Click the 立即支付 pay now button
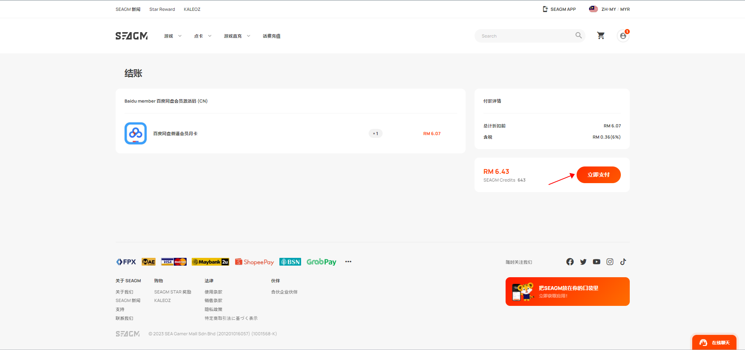The image size is (745, 350). pos(598,175)
